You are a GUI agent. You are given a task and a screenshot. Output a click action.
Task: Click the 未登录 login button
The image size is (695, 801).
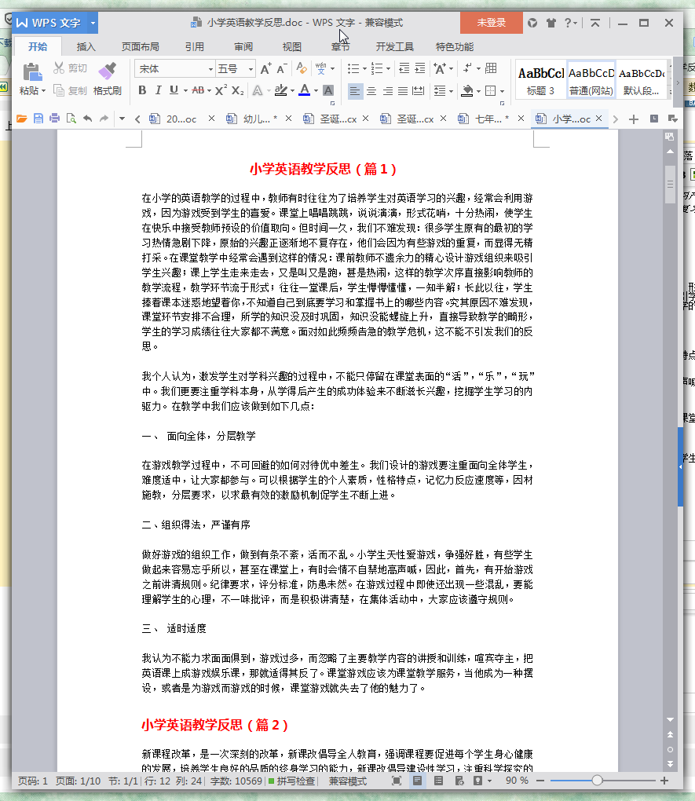[x=491, y=23]
